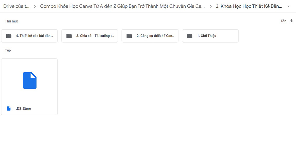Click the large blue file icon preview

point(30,80)
